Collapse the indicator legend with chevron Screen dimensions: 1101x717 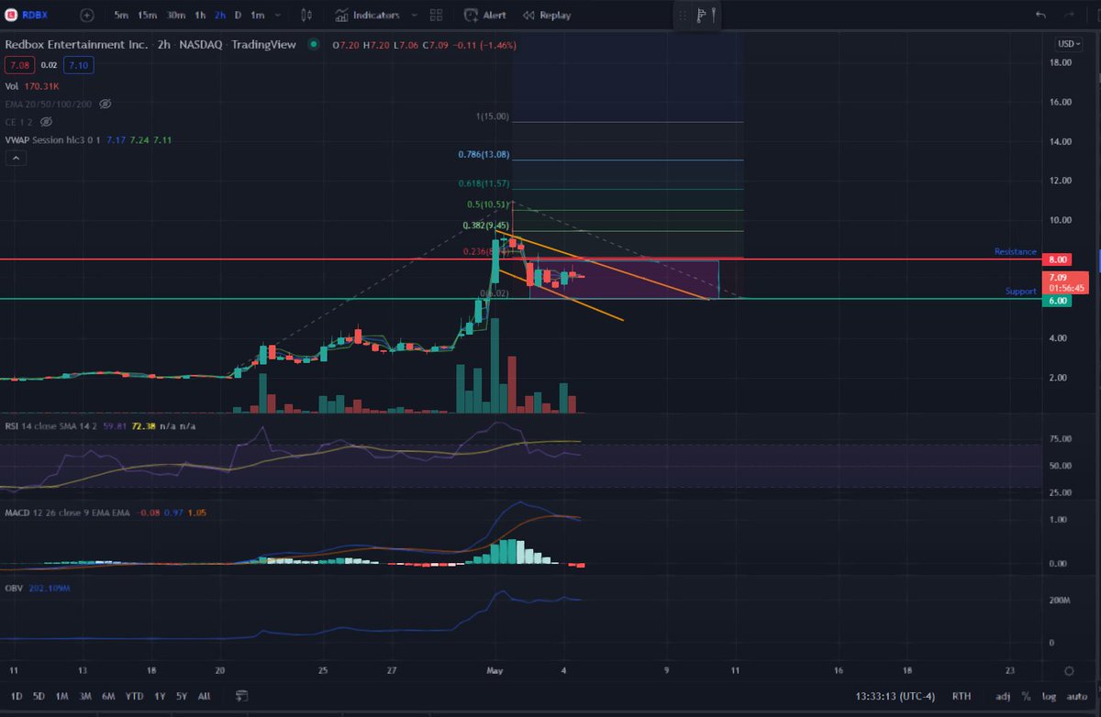tap(16, 158)
